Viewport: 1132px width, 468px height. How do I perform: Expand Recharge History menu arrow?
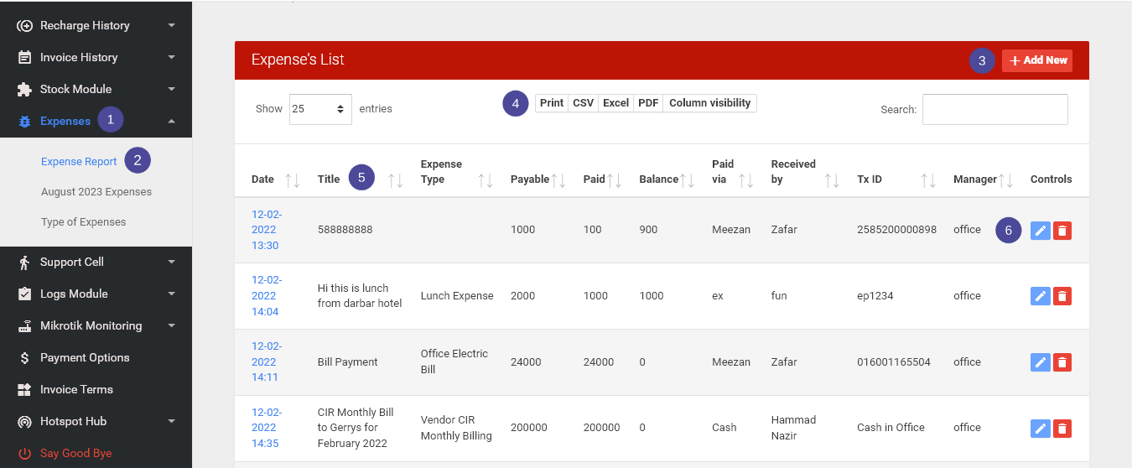172,26
